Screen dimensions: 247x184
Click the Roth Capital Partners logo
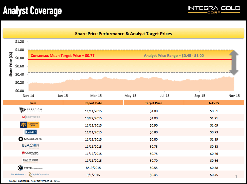click(x=30, y=168)
